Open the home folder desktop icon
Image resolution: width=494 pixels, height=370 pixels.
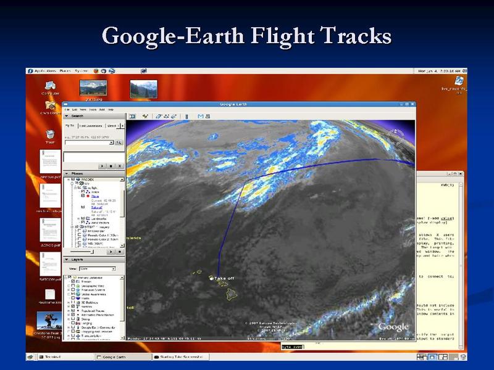tap(50, 105)
